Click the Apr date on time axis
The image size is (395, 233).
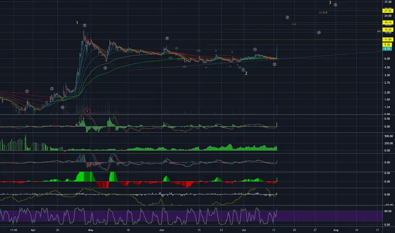click(33, 230)
